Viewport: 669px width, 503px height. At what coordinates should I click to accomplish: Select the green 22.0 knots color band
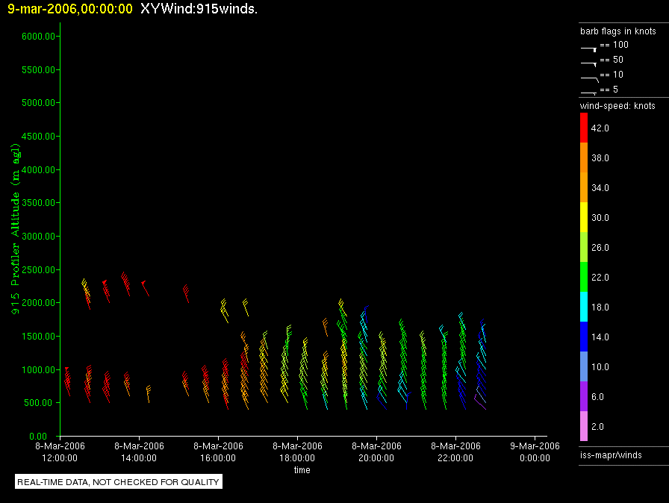(x=584, y=278)
